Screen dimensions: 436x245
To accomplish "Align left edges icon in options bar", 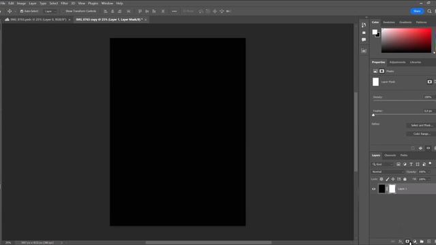I will point(106,12).
